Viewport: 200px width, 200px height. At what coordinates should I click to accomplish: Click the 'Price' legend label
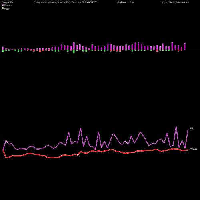point(6,9)
